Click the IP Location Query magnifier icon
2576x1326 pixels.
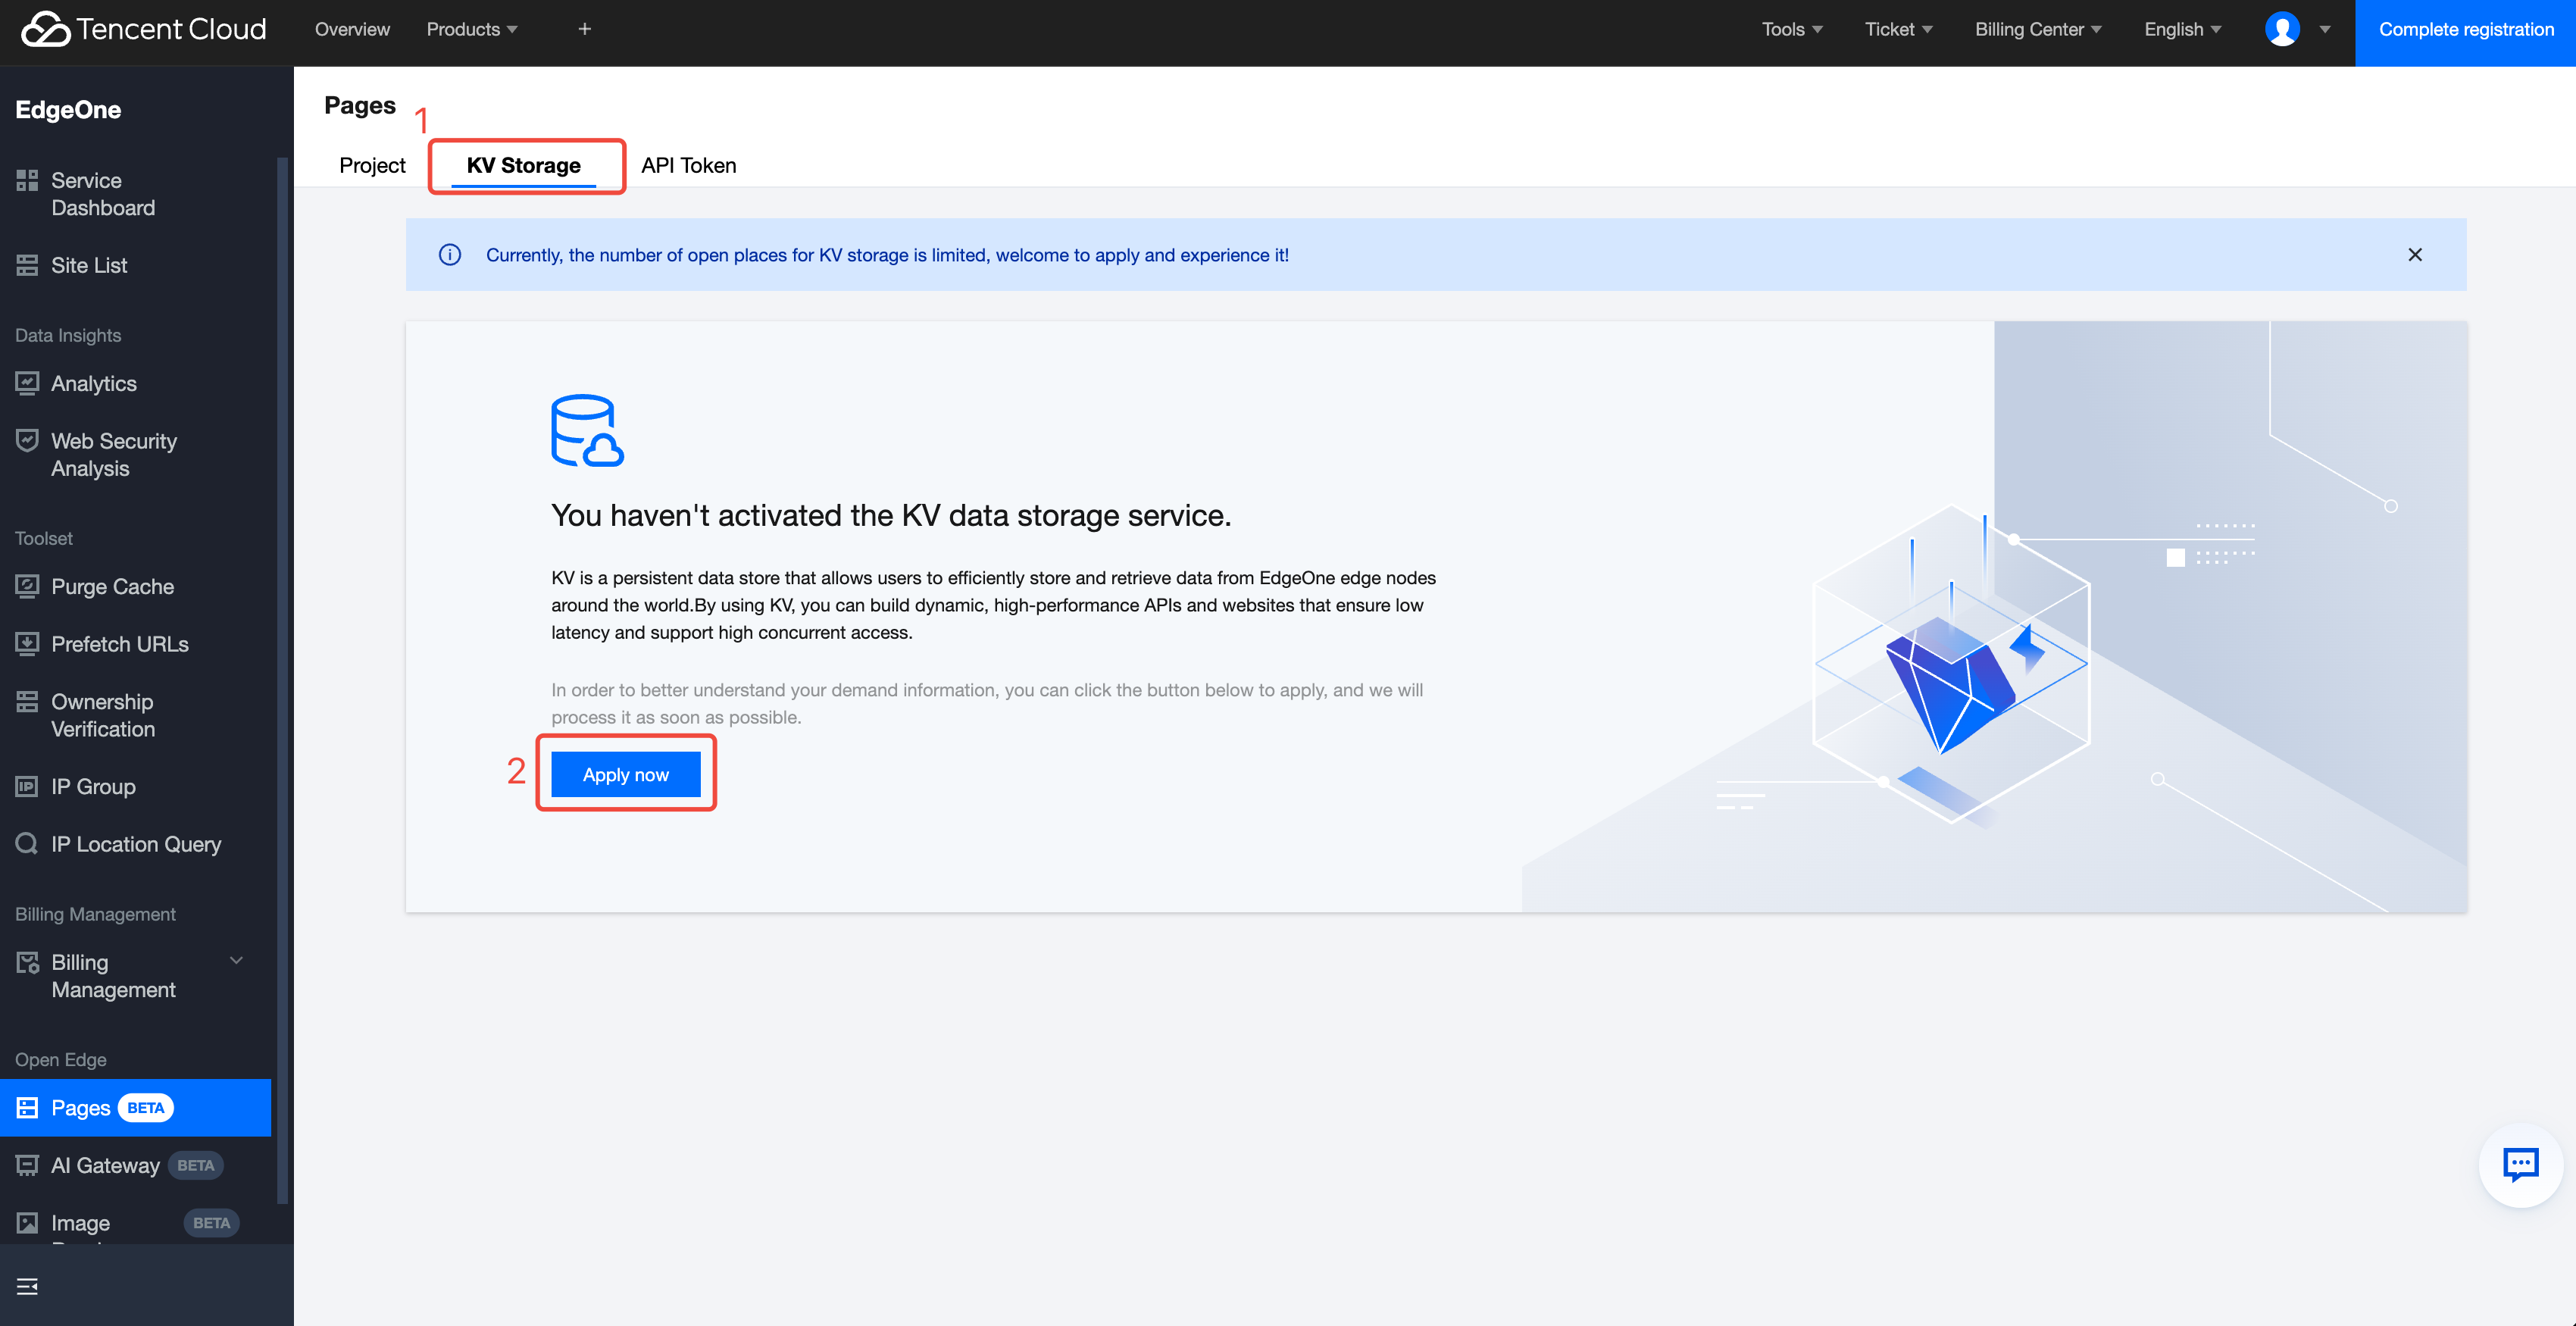(x=27, y=844)
